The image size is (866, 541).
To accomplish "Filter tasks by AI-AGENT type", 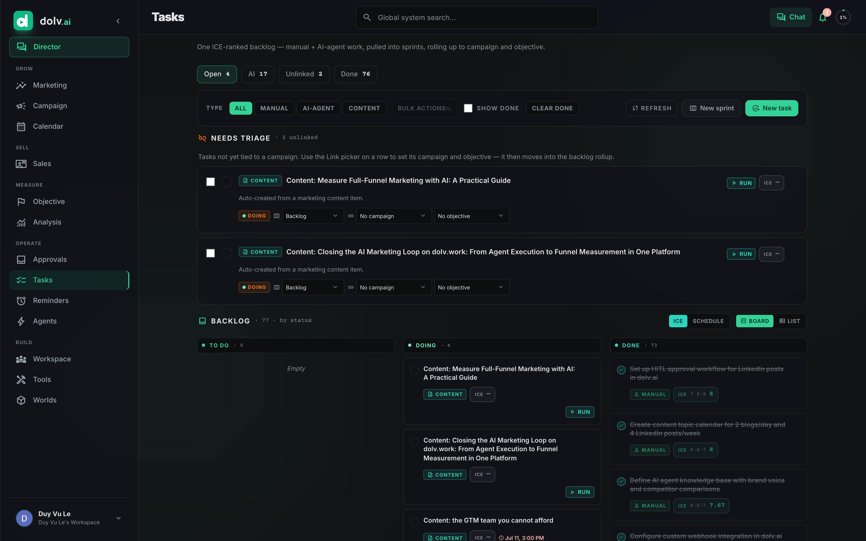I will pos(318,108).
